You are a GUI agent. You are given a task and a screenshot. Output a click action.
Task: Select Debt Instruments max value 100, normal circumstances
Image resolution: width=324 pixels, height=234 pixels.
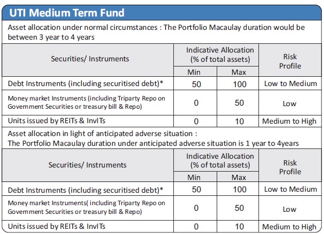coord(239,84)
